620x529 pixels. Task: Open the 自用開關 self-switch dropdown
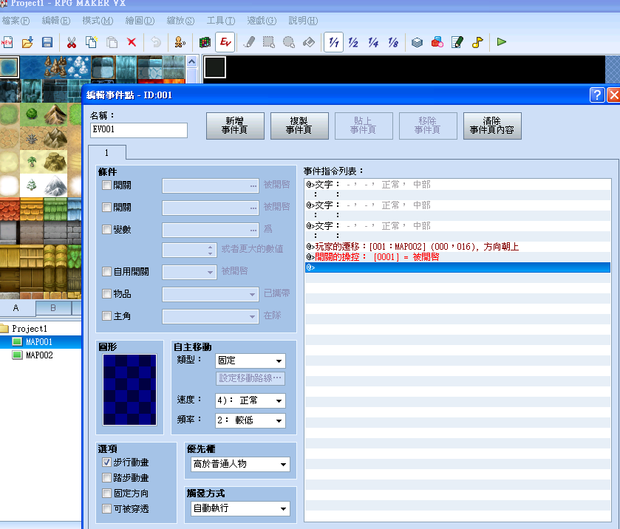(189, 272)
